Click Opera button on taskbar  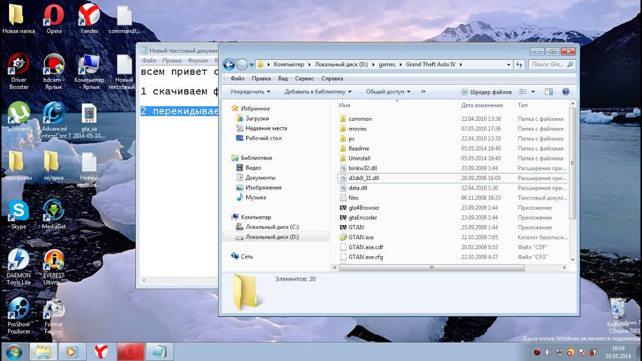coord(131,352)
